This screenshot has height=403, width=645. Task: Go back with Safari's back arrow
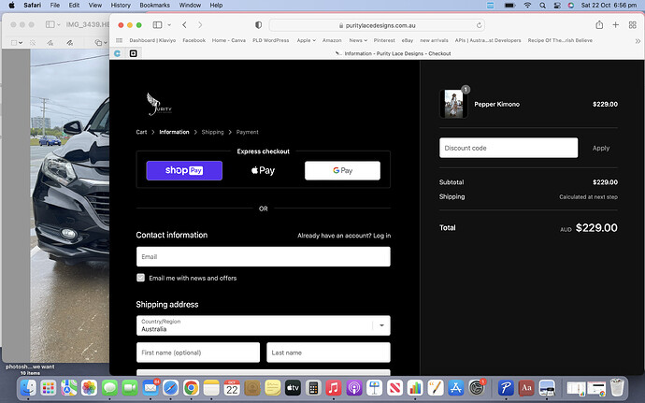pyautogui.click(x=184, y=25)
